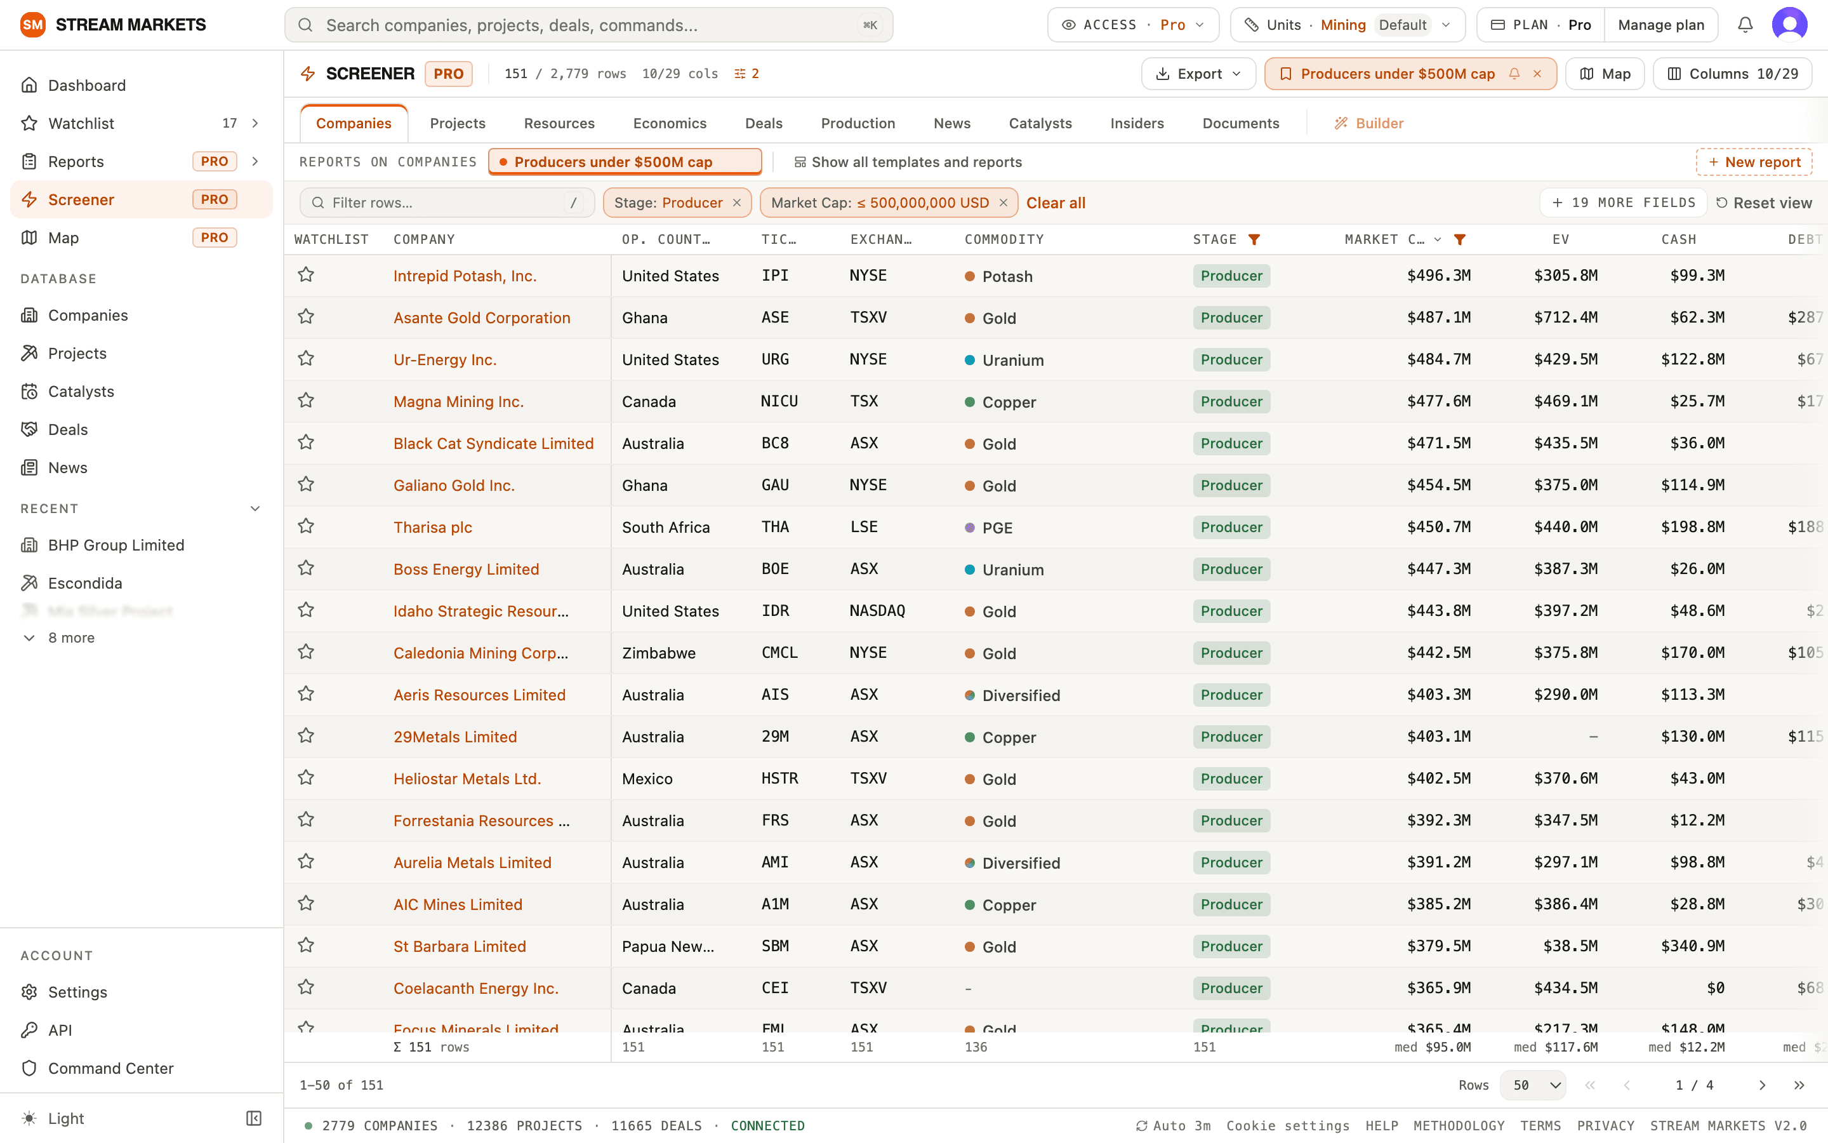The width and height of the screenshot is (1828, 1143).
Task: Open Escondida from recent items
Action: point(142,583)
